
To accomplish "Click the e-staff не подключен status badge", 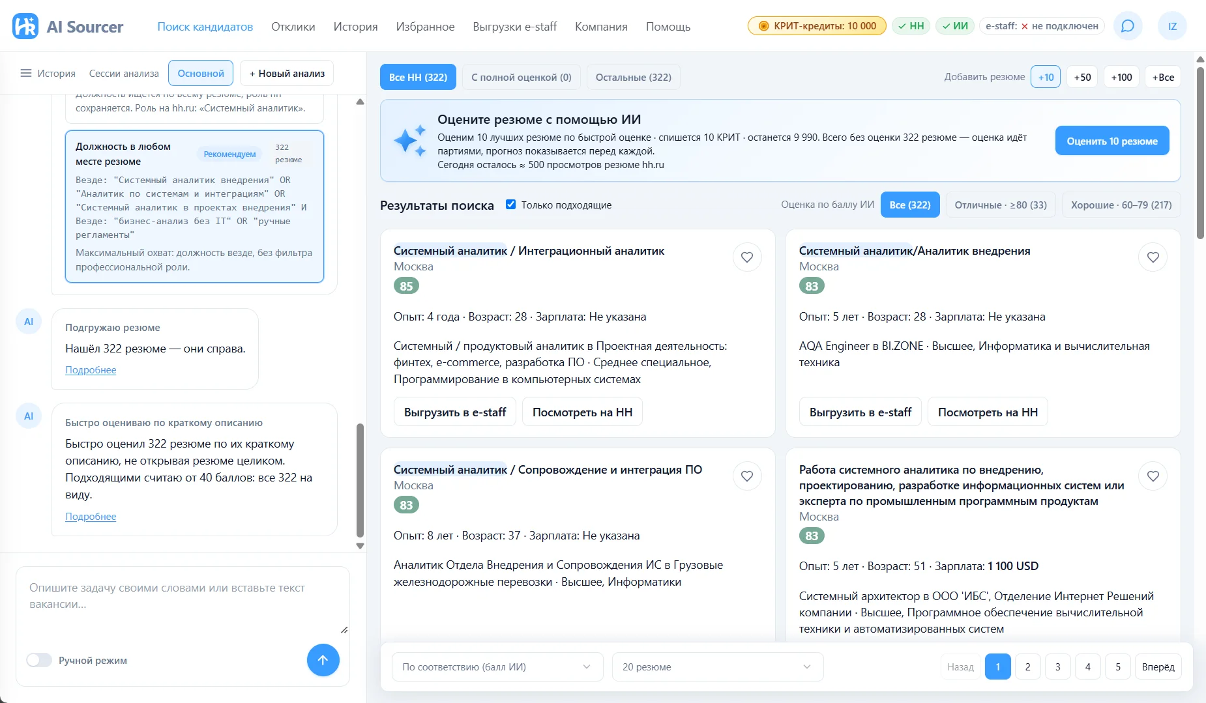I will [1042, 26].
